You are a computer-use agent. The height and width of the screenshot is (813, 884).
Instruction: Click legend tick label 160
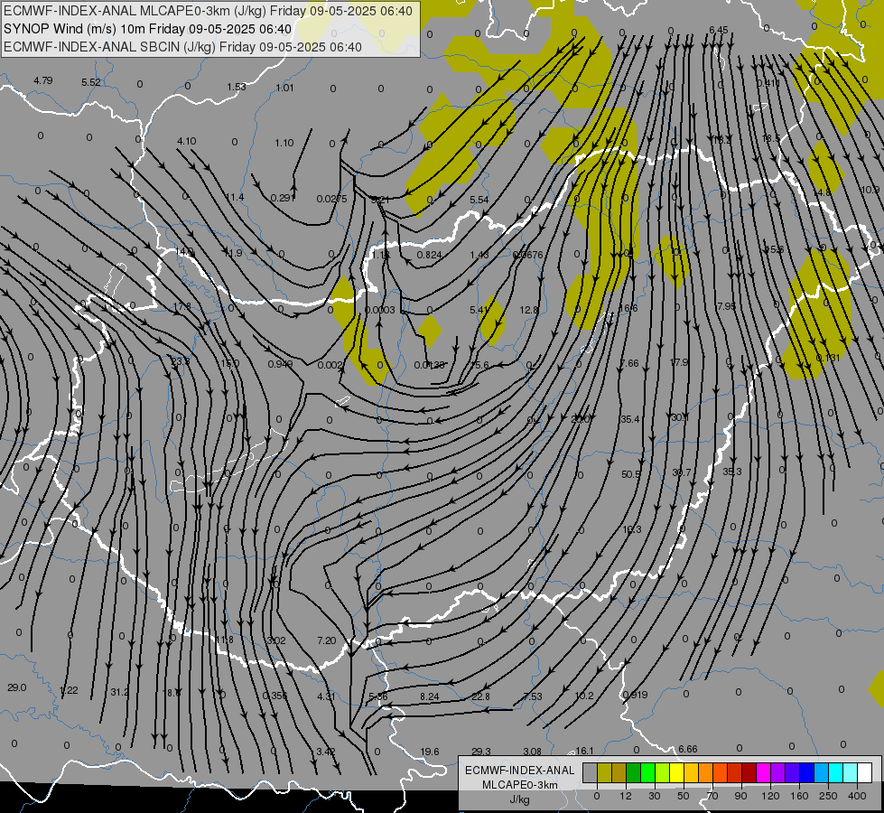click(799, 796)
